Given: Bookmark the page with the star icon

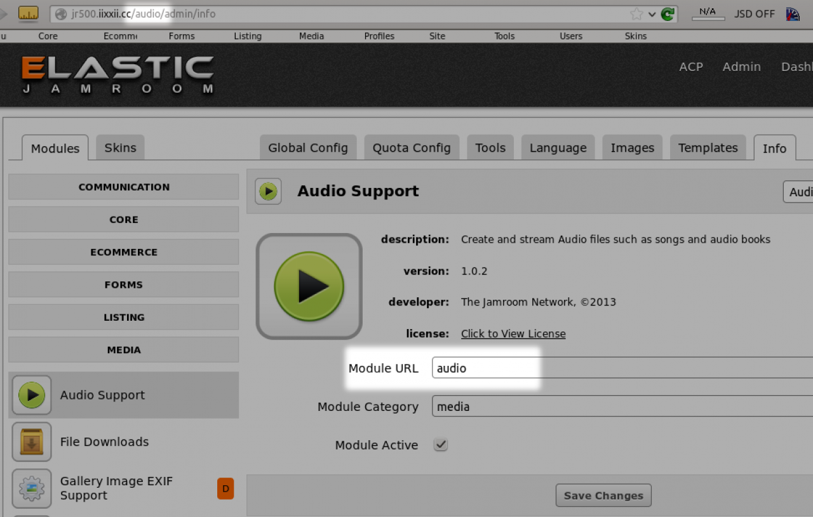Looking at the screenshot, I should pyautogui.click(x=636, y=14).
